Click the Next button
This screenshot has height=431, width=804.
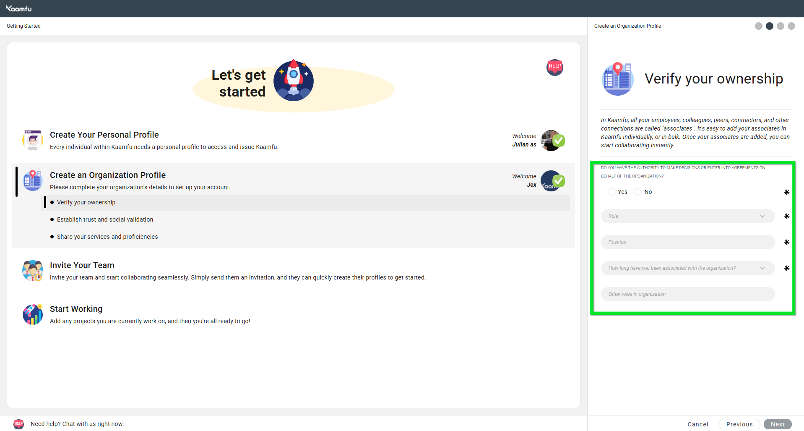(777, 424)
